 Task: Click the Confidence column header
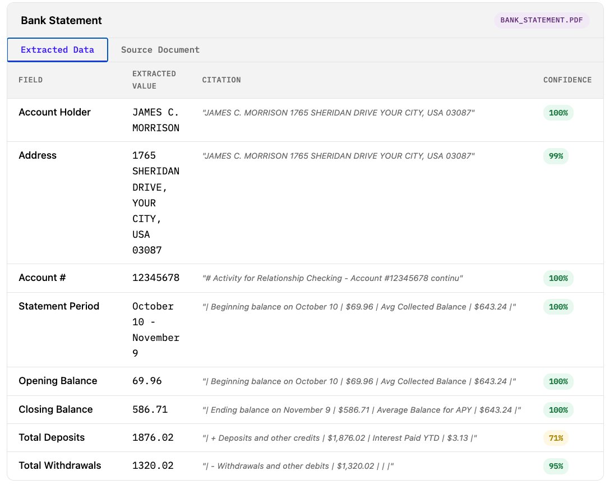tap(567, 80)
